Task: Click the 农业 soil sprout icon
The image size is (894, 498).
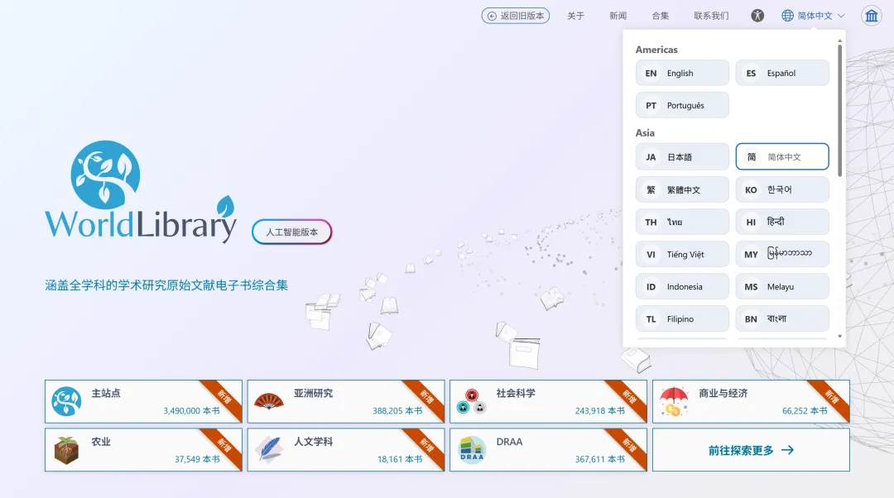Action: [x=66, y=449]
